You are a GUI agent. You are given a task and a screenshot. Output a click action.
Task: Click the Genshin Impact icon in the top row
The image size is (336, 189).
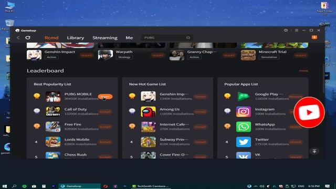[34, 55]
